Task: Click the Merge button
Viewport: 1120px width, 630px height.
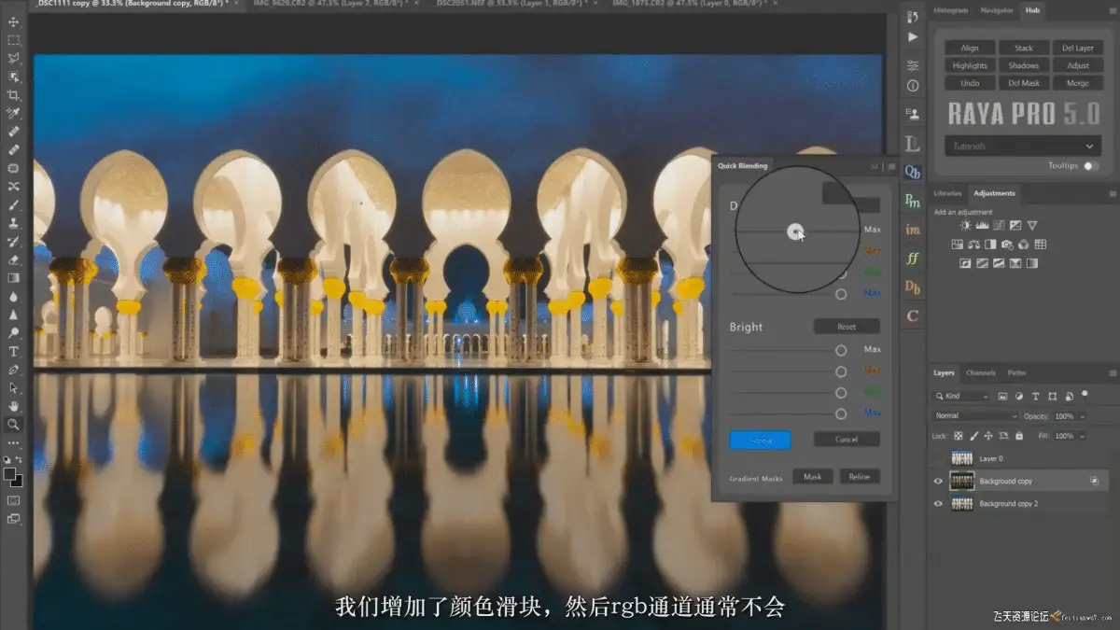Action: pos(1078,83)
